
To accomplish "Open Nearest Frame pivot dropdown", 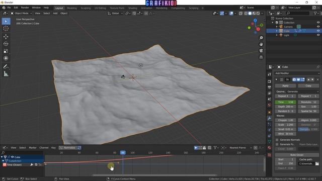I will click(240, 148).
